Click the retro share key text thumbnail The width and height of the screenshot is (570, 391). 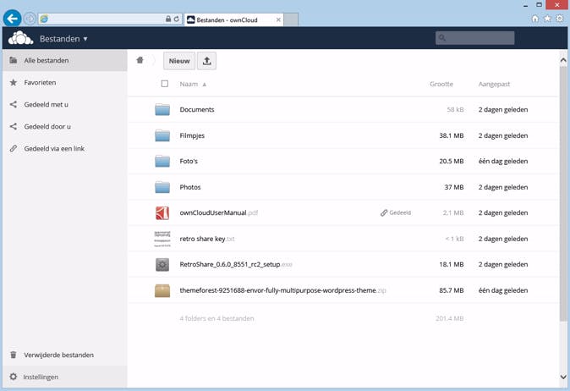162,239
